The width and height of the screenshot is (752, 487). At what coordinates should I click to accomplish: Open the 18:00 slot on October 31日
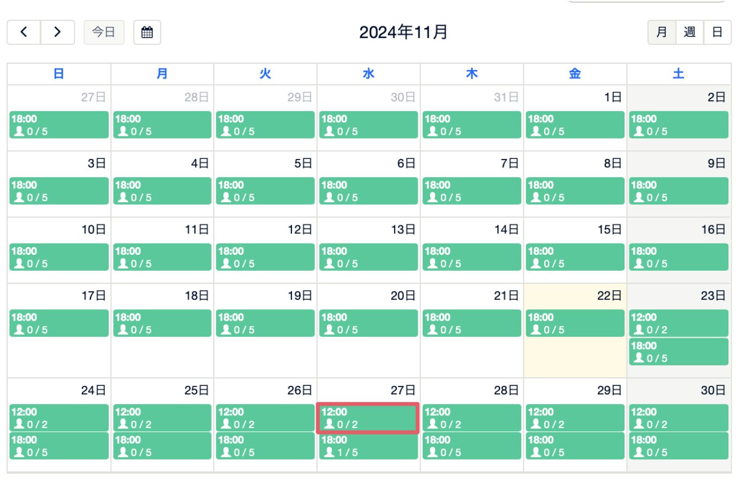click(x=471, y=125)
